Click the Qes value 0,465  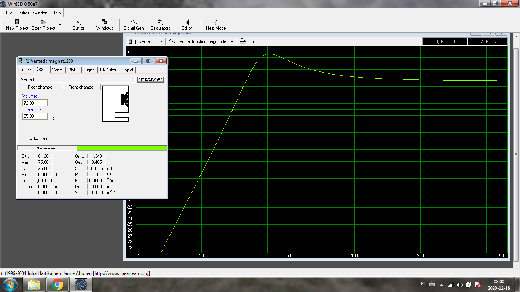click(97, 162)
